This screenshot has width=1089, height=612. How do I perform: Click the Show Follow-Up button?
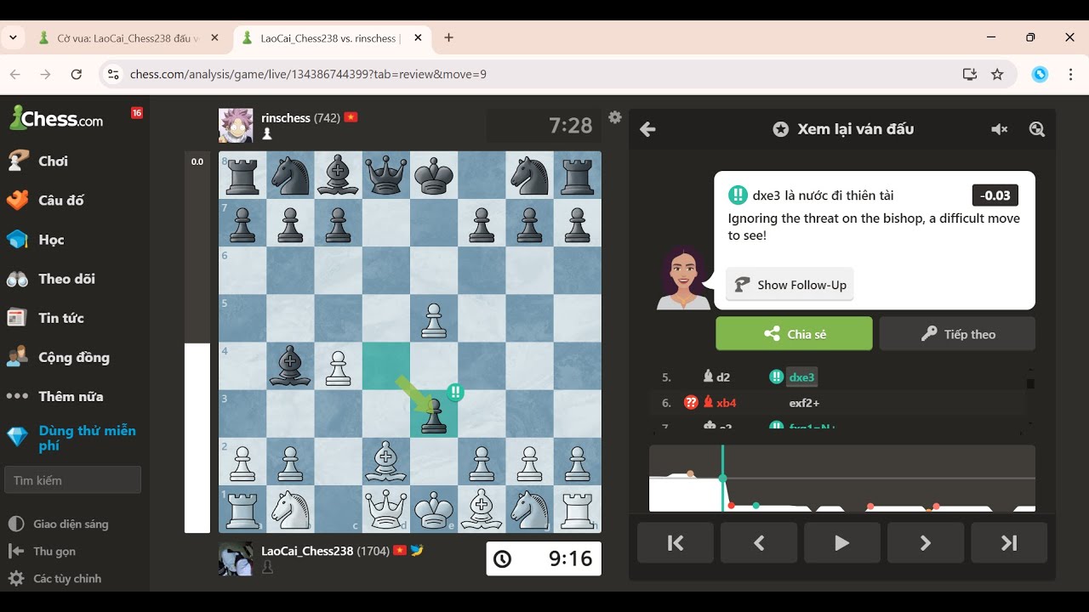[790, 285]
